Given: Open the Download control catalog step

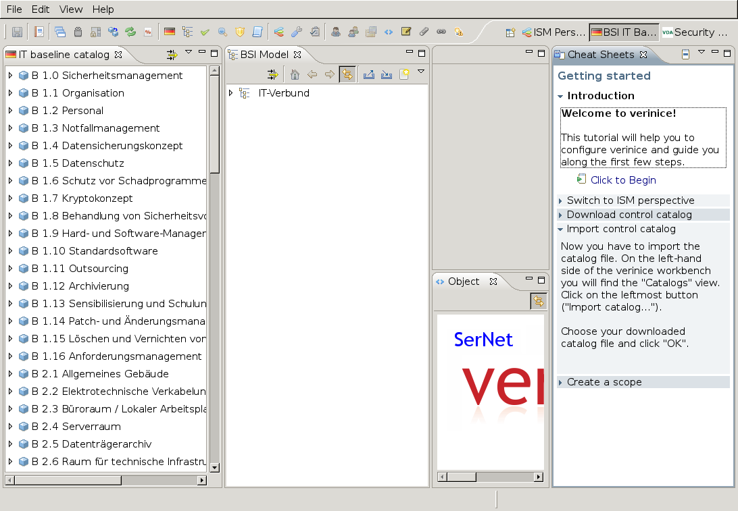Looking at the screenshot, I should (629, 215).
